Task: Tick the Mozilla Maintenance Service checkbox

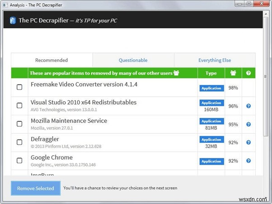Action: tap(19, 124)
